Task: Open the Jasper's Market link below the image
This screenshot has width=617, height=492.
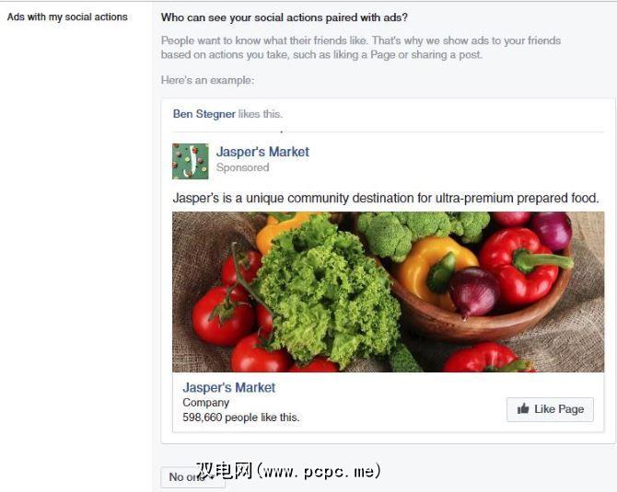Action: click(x=229, y=387)
